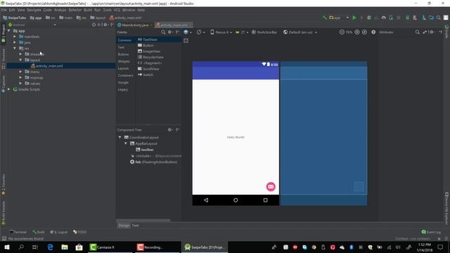The width and height of the screenshot is (450, 253).
Task: Open Microsoft Store from the taskbar
Action: click(x=79, y=247)
